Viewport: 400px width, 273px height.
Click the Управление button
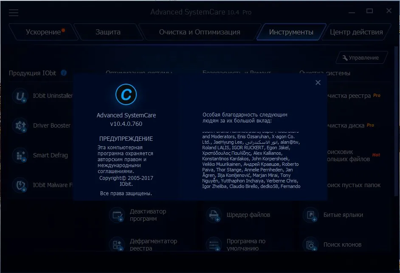pyautogui.click(x=362, y=58)
